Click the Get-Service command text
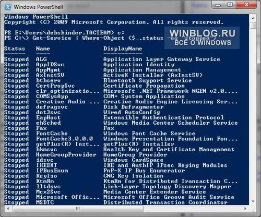 (x=52, y=38)
